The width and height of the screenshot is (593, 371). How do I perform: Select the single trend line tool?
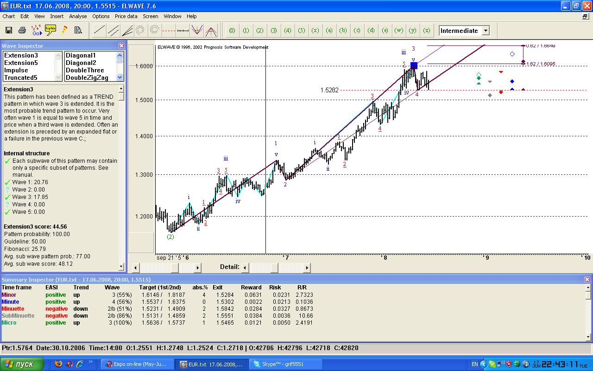click(x=99, y=31)
